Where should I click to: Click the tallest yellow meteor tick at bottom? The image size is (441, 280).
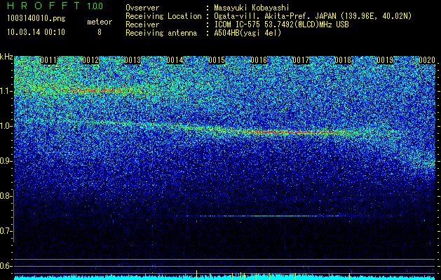click(196, 275)
